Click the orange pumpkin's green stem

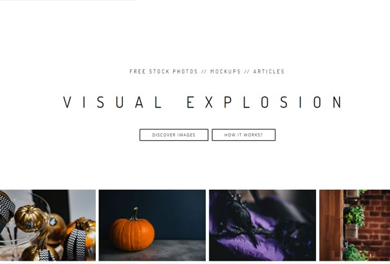tap(135, 214)
